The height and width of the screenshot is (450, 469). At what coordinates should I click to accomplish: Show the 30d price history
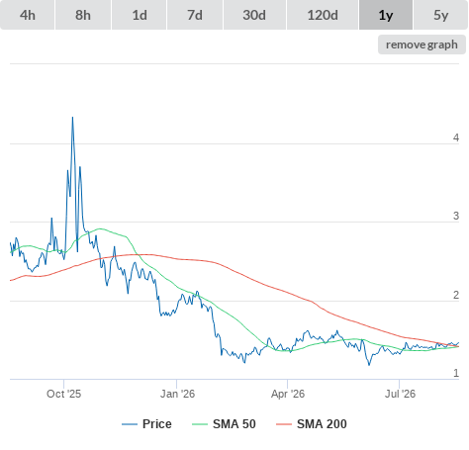(x=254, y=15)
